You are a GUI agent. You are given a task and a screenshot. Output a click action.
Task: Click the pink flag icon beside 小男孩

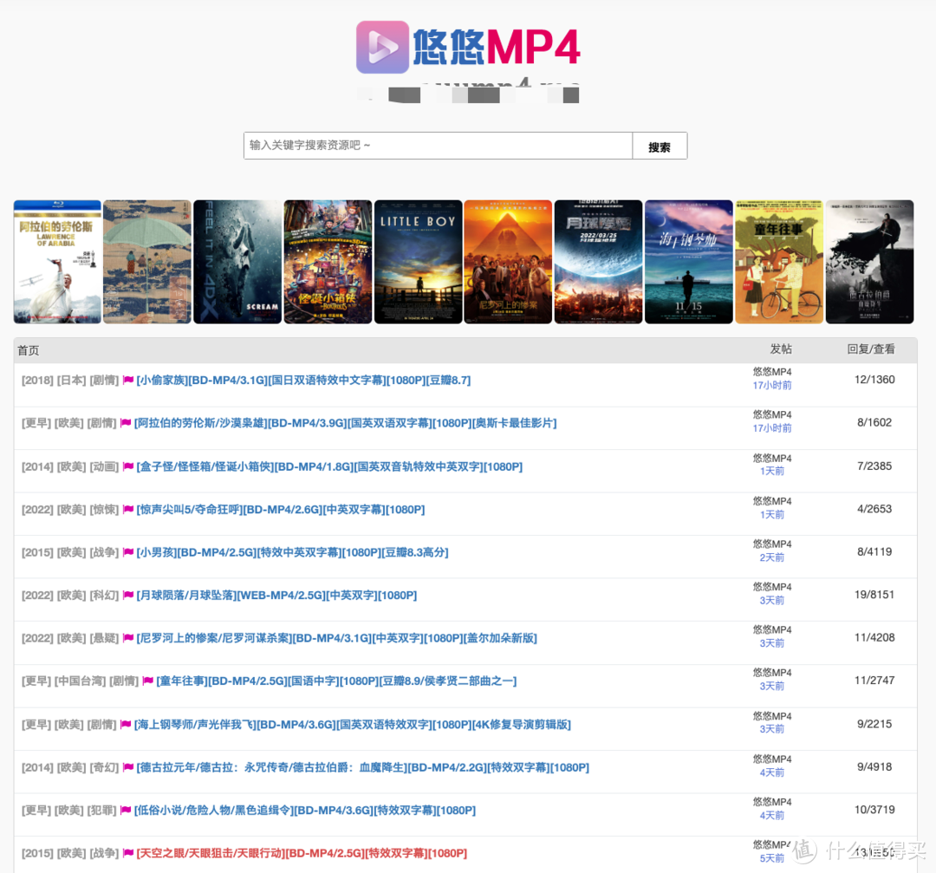[x=128, y=553]
